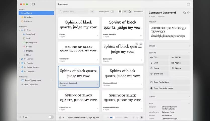Click the copy icon next to Cormorant Garamond title
Image resolution: width=210 pixels, height=121 pixels.
click(x=184, y=13)
